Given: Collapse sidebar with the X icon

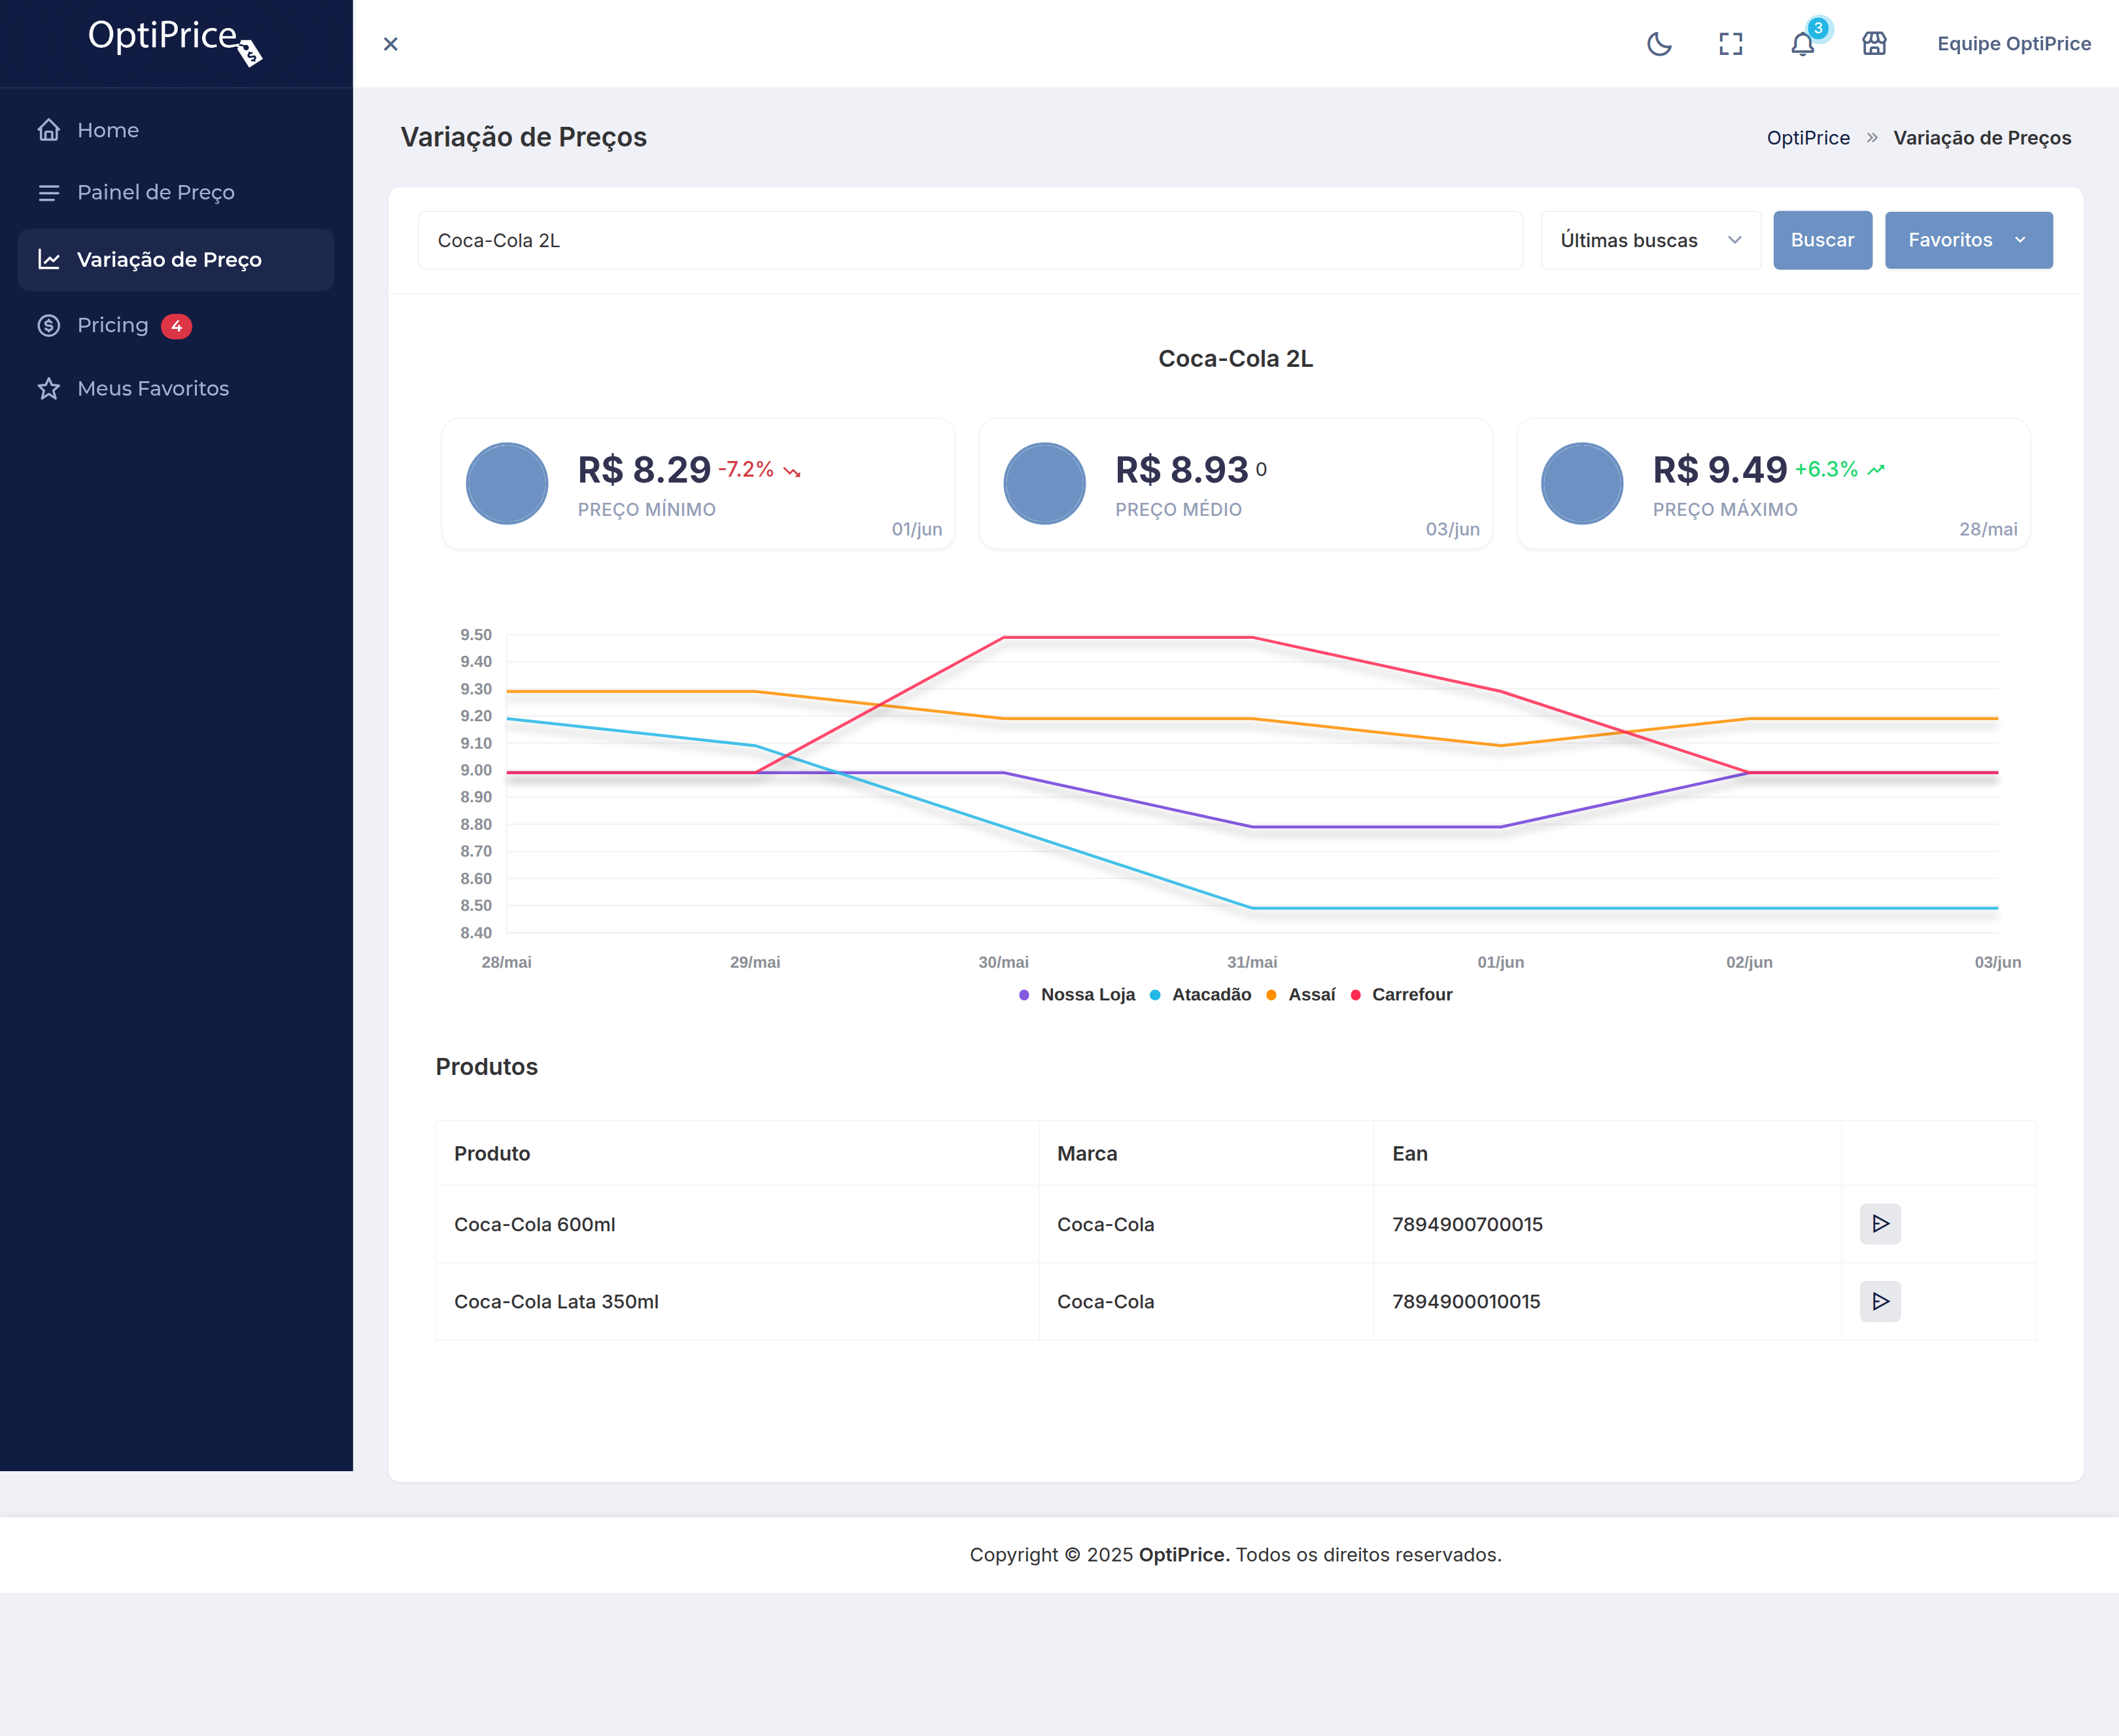Looking at the screenshot, I should tap(391, 44).
